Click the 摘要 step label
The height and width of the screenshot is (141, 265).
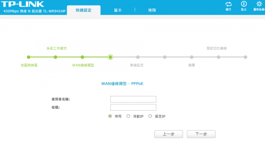point(192,65)
